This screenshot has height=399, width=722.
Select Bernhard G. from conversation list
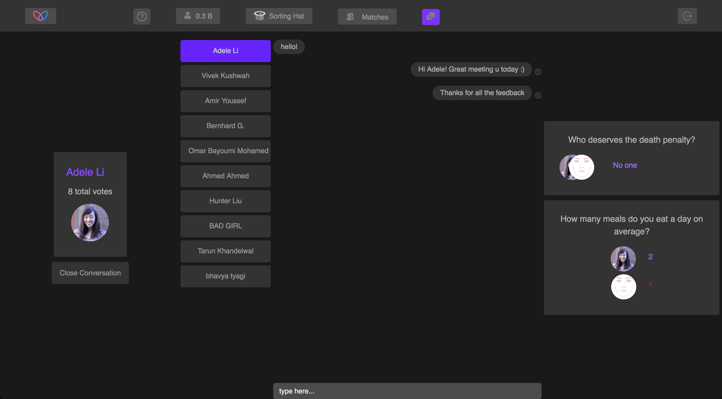(225, 126)
